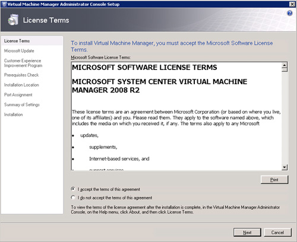Click Next to continue setup
The width and height of the screenshot is (297, 242).
pos(247,233)
